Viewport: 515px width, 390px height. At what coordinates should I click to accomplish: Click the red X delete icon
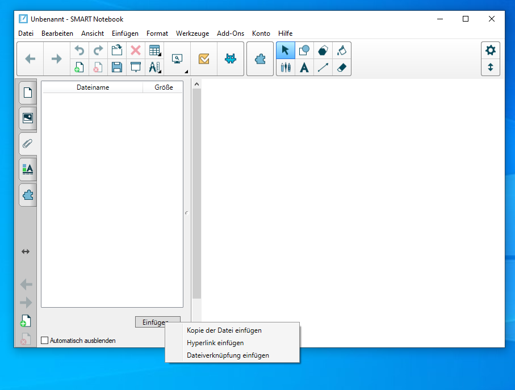coord(136,51)
